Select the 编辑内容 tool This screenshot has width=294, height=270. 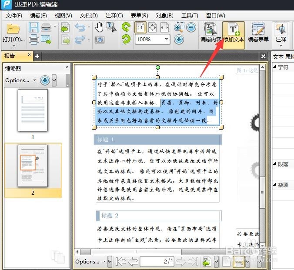click(x=211, y=33)
